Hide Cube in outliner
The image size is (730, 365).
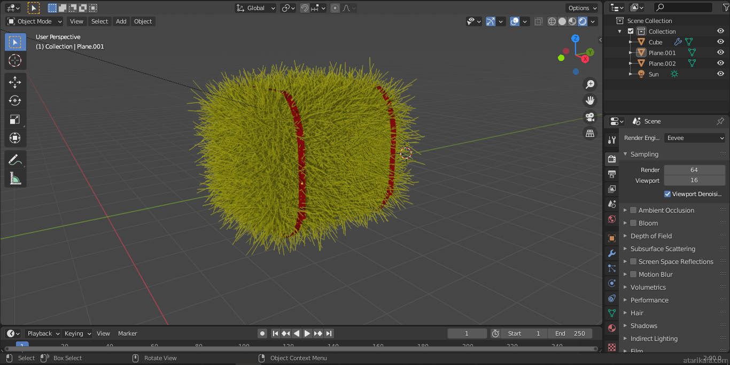pyautogui.click(x=720, y=42)
